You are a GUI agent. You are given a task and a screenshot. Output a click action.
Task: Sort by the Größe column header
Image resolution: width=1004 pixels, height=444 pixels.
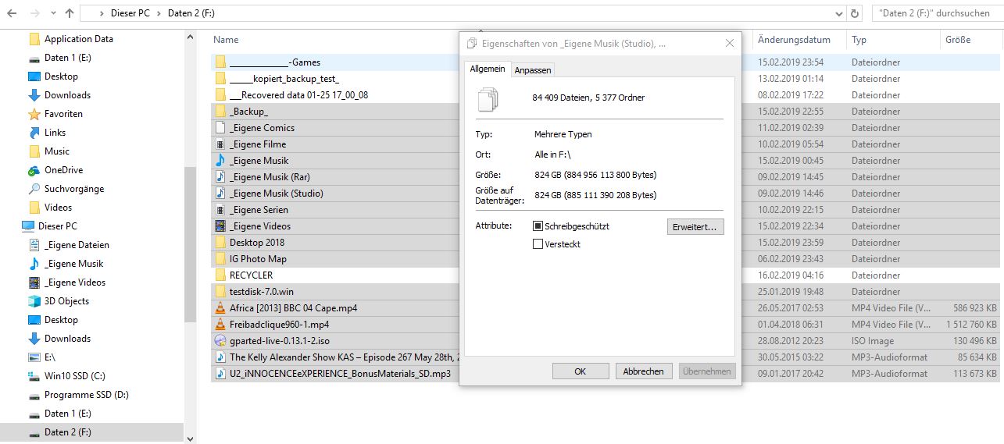tap(957, 40)
